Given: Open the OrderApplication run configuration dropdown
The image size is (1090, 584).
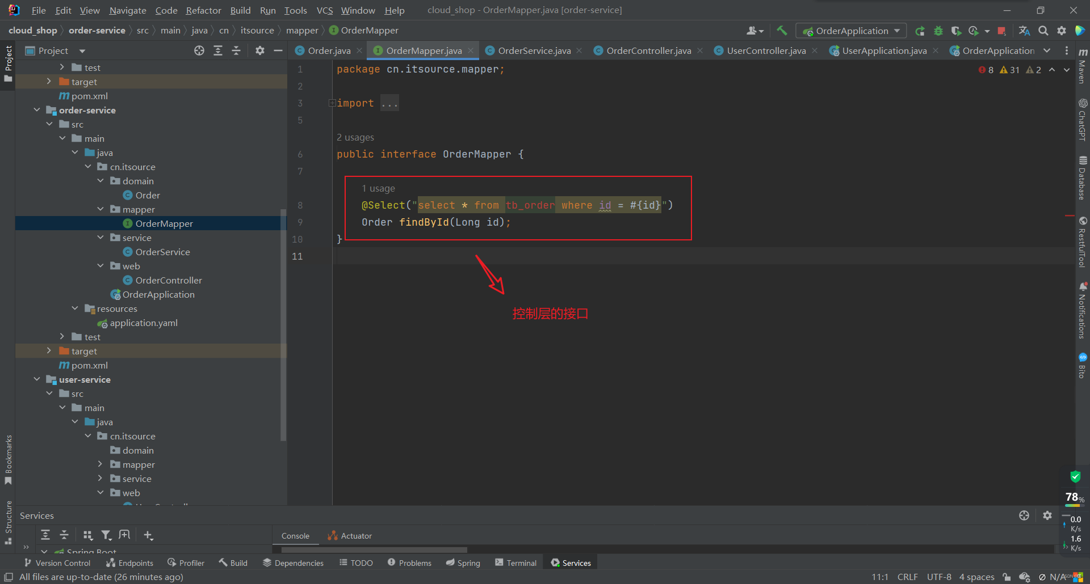Looking at the screenshot, I should pyautogui.click(x=897, y=31).
